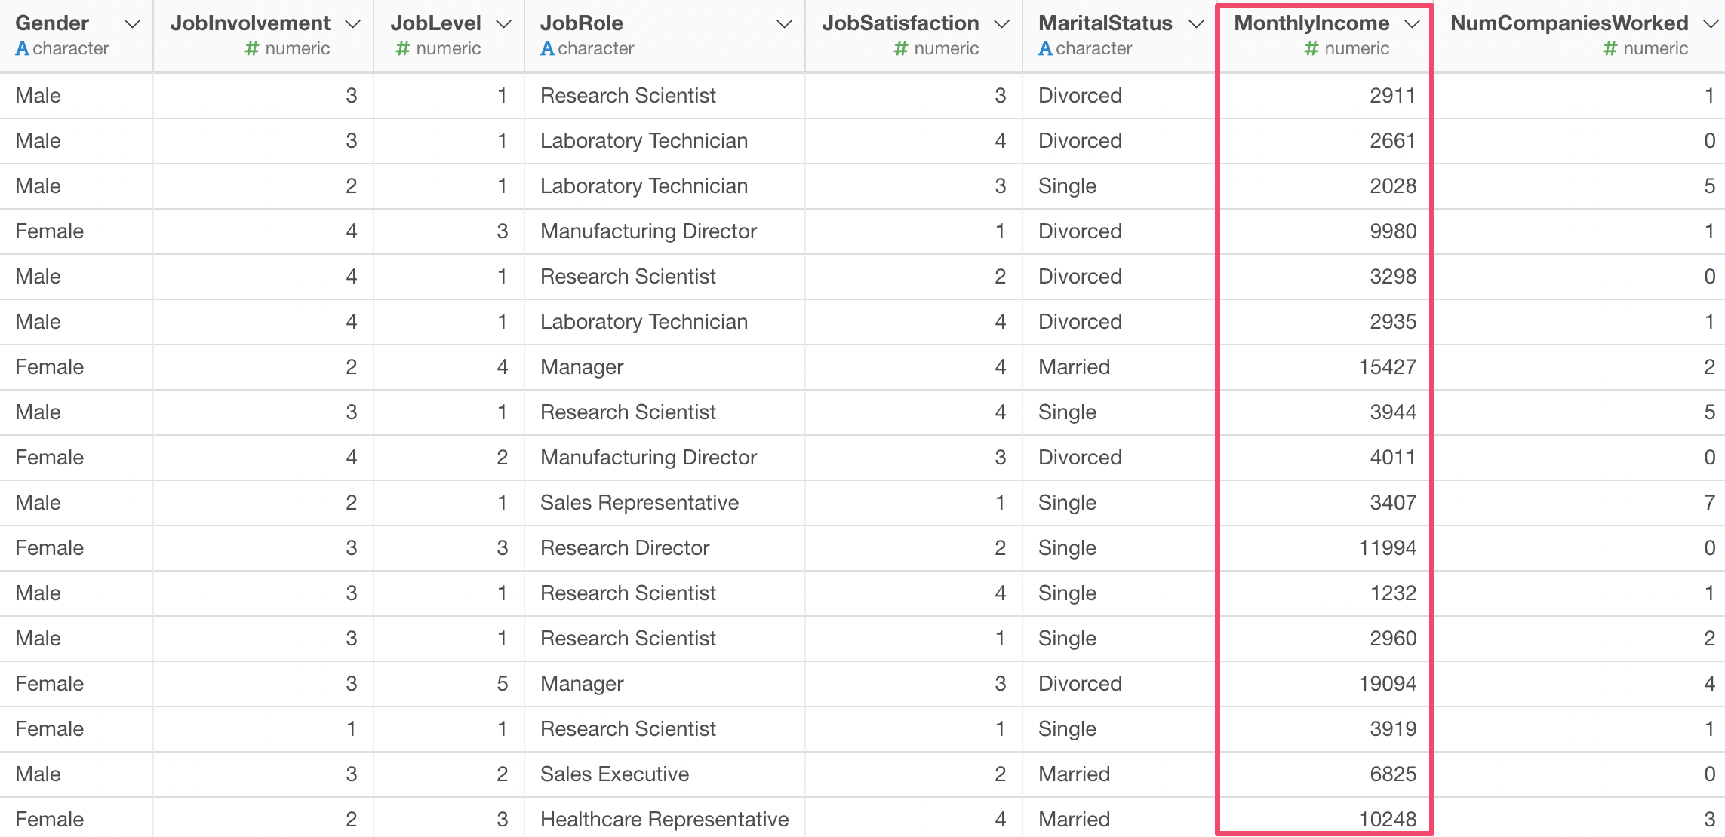Select the JobLevel column header name
This screenshot has height=837, width=1725.
click(435, 23)
